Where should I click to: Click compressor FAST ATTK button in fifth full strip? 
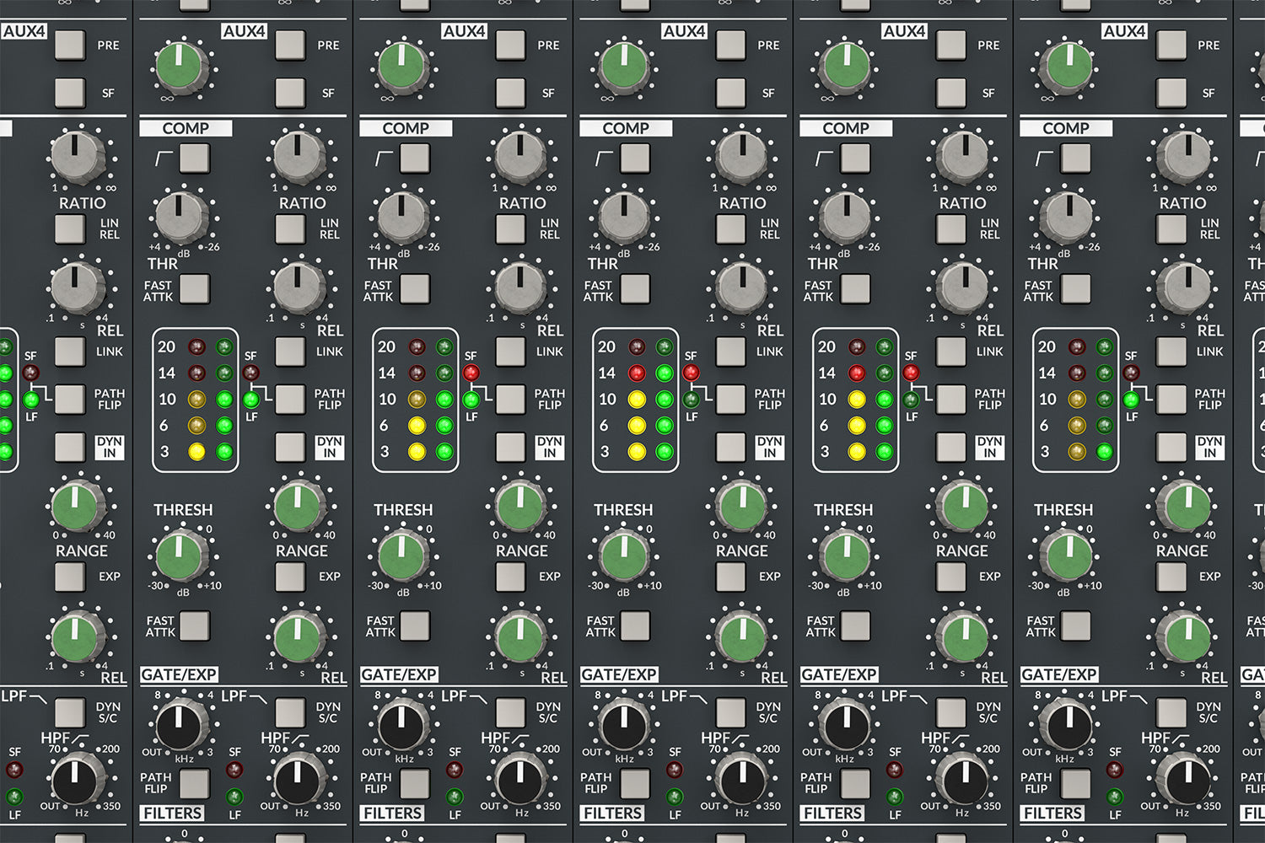point(1075,288)
